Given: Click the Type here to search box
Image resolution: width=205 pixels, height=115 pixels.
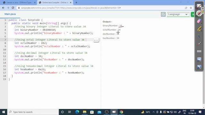Looking at the screenshot, I should coord(33,112).
